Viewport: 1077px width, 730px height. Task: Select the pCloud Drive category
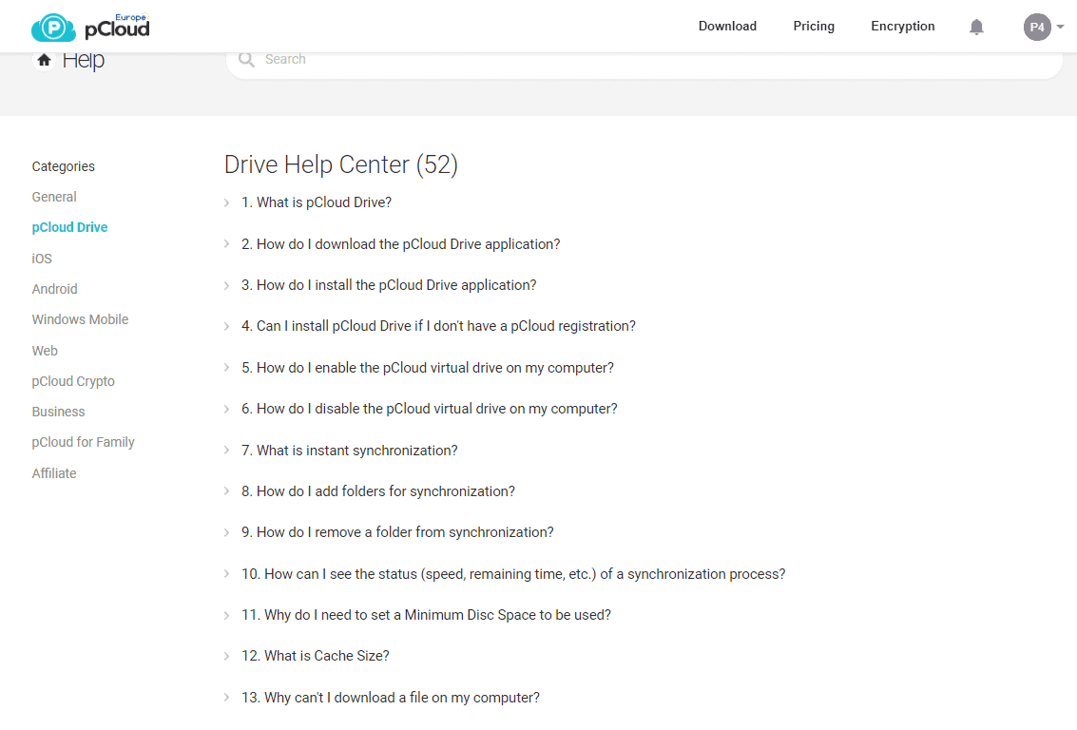(x=69, y=227)
